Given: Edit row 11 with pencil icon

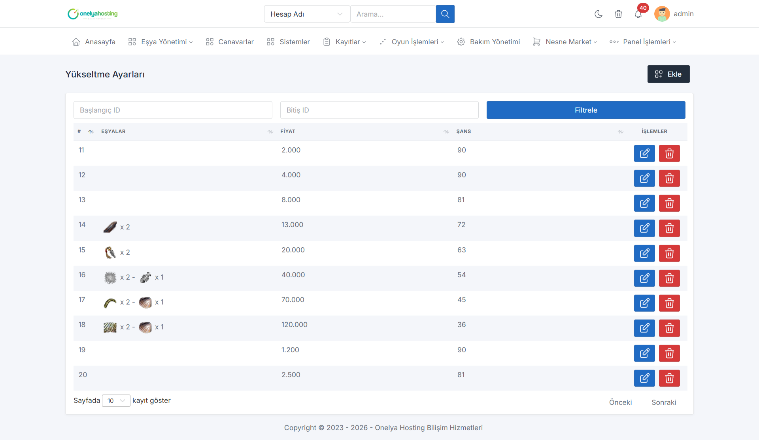Looking at the screenshot, I should coord(644,153).
